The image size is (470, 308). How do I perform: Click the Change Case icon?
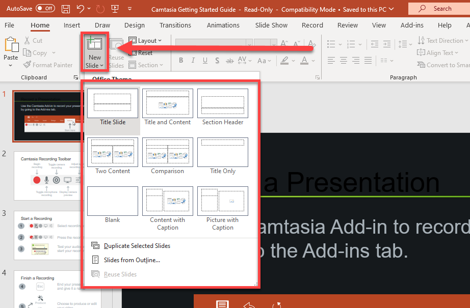[262, 60]
